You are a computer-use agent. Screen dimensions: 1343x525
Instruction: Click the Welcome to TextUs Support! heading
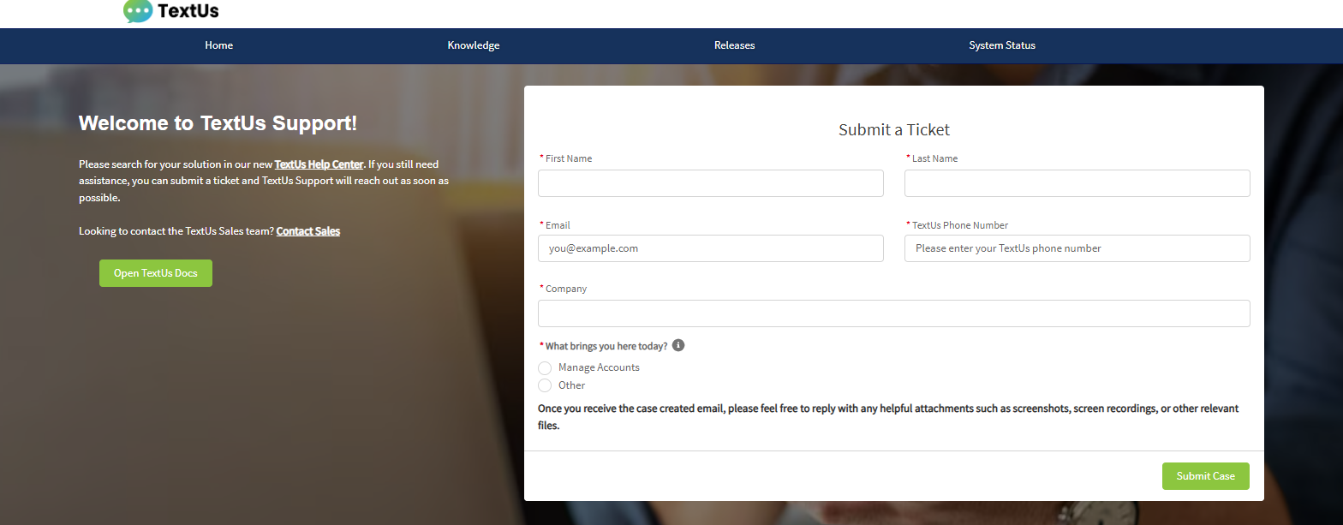point(218,123)
